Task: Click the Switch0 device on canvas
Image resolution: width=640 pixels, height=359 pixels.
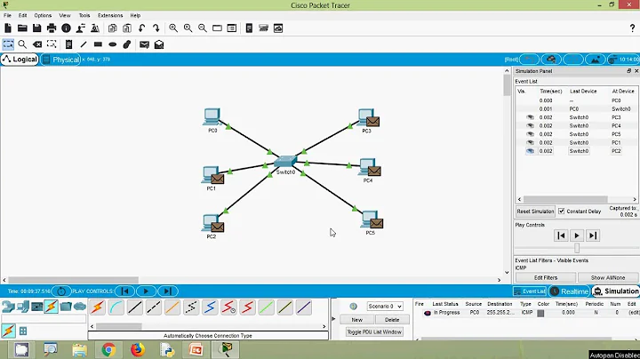Action: click(x=285, y=161)
